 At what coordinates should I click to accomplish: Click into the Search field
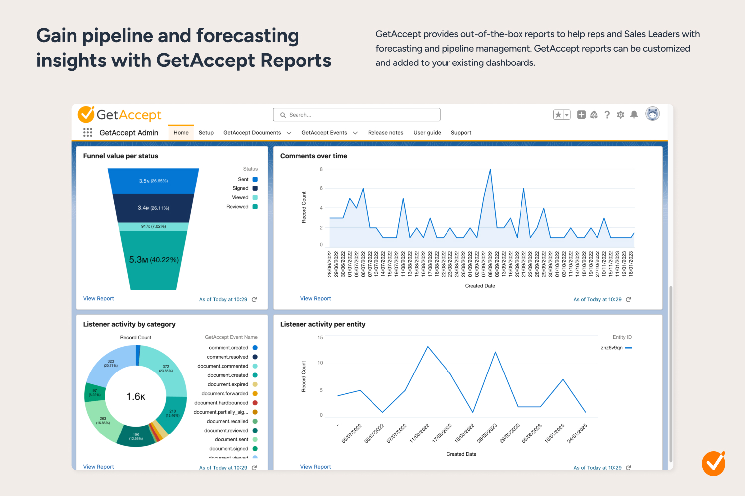357,115
